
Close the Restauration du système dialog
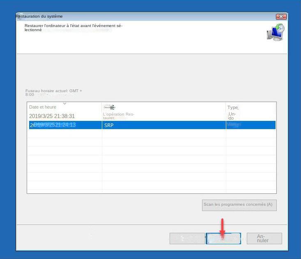click(281, 17)
